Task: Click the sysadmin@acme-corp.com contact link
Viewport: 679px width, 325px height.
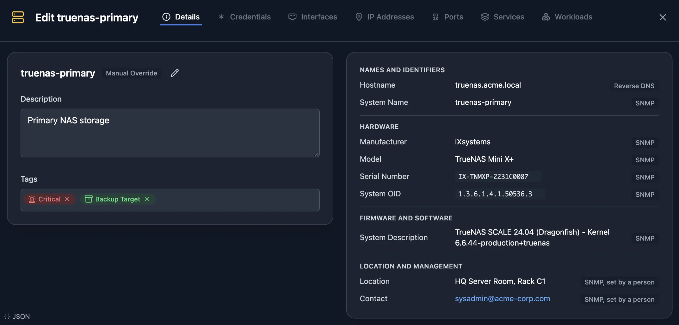Action: (502, 298)
